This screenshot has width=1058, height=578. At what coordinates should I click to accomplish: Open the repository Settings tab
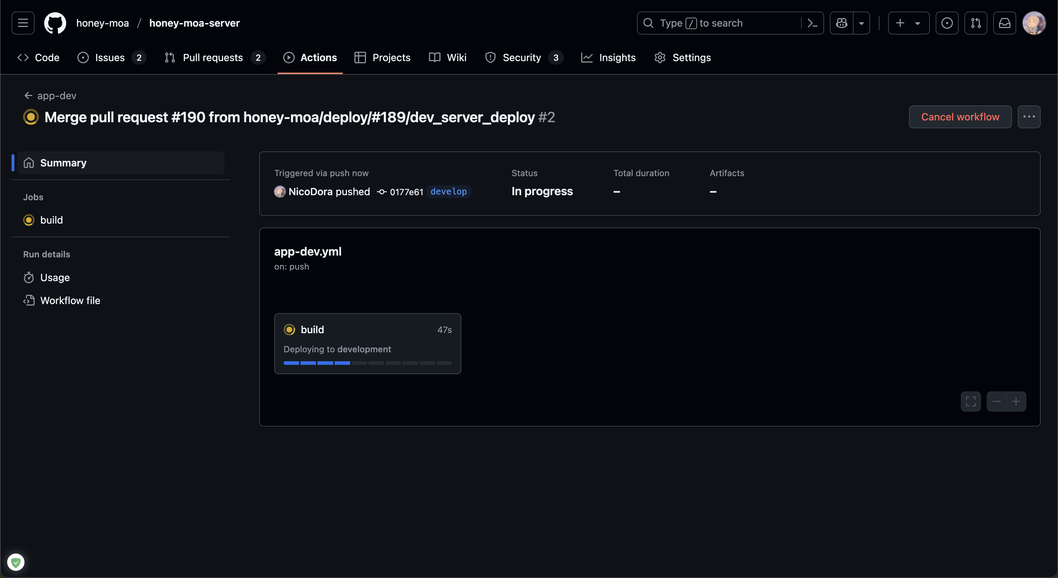pos(683,58)
